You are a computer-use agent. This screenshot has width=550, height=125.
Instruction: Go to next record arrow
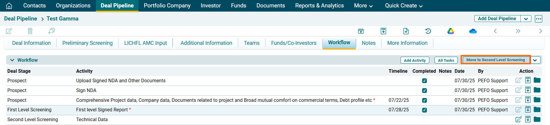pyautogui.click(x=540, y=31)
